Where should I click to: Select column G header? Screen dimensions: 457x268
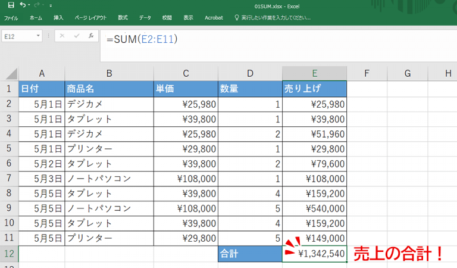[408, 73]
